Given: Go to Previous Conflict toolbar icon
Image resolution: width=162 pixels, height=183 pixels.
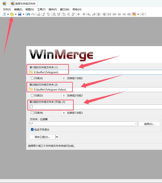Looking at the screenshot, I should coord(59,14).
